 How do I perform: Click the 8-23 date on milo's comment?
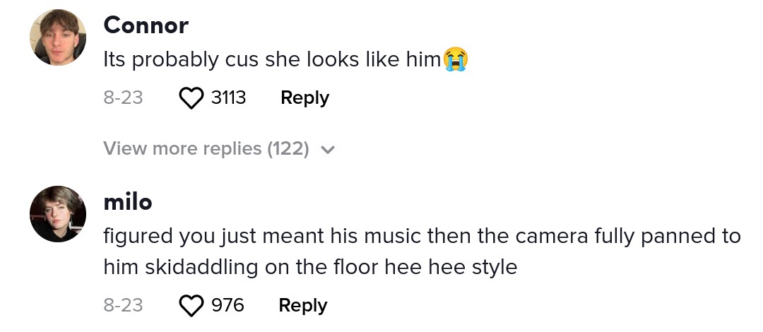click(x=123, y=306)
